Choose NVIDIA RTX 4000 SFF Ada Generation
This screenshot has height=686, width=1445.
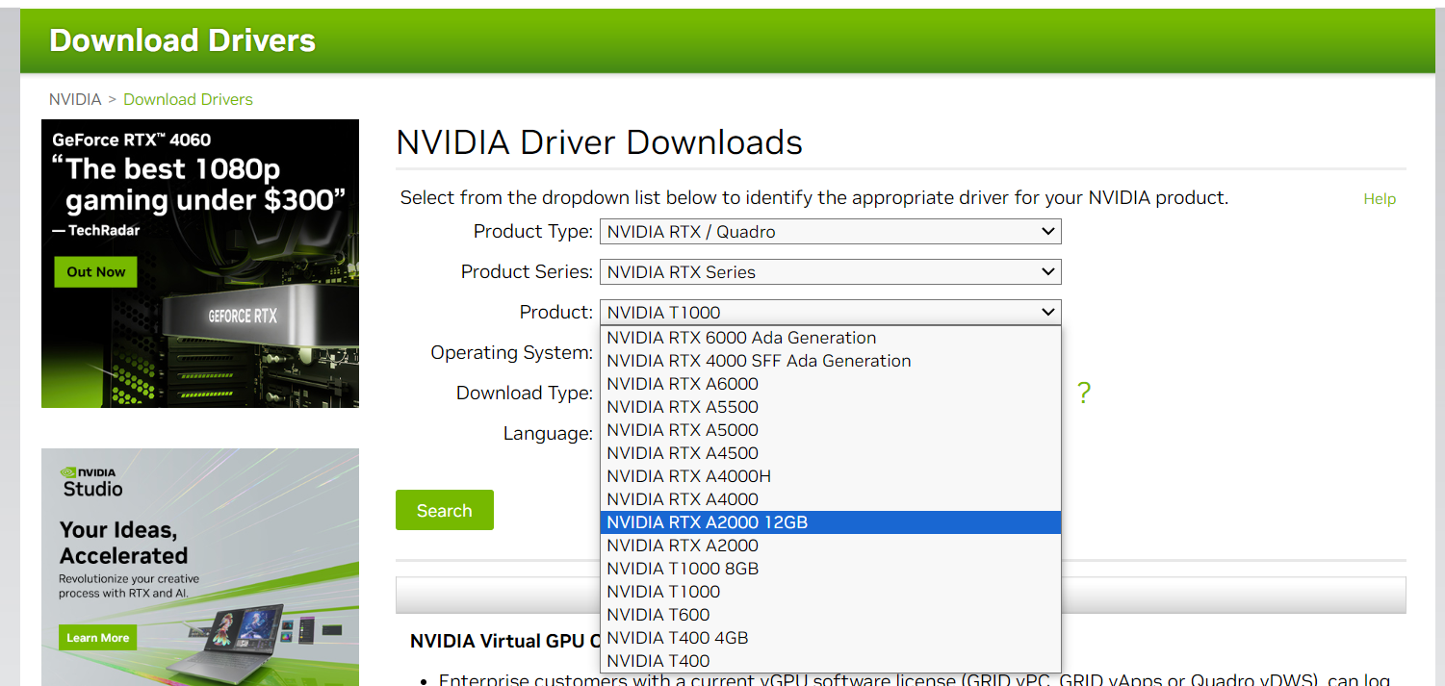tap(759, 361)
